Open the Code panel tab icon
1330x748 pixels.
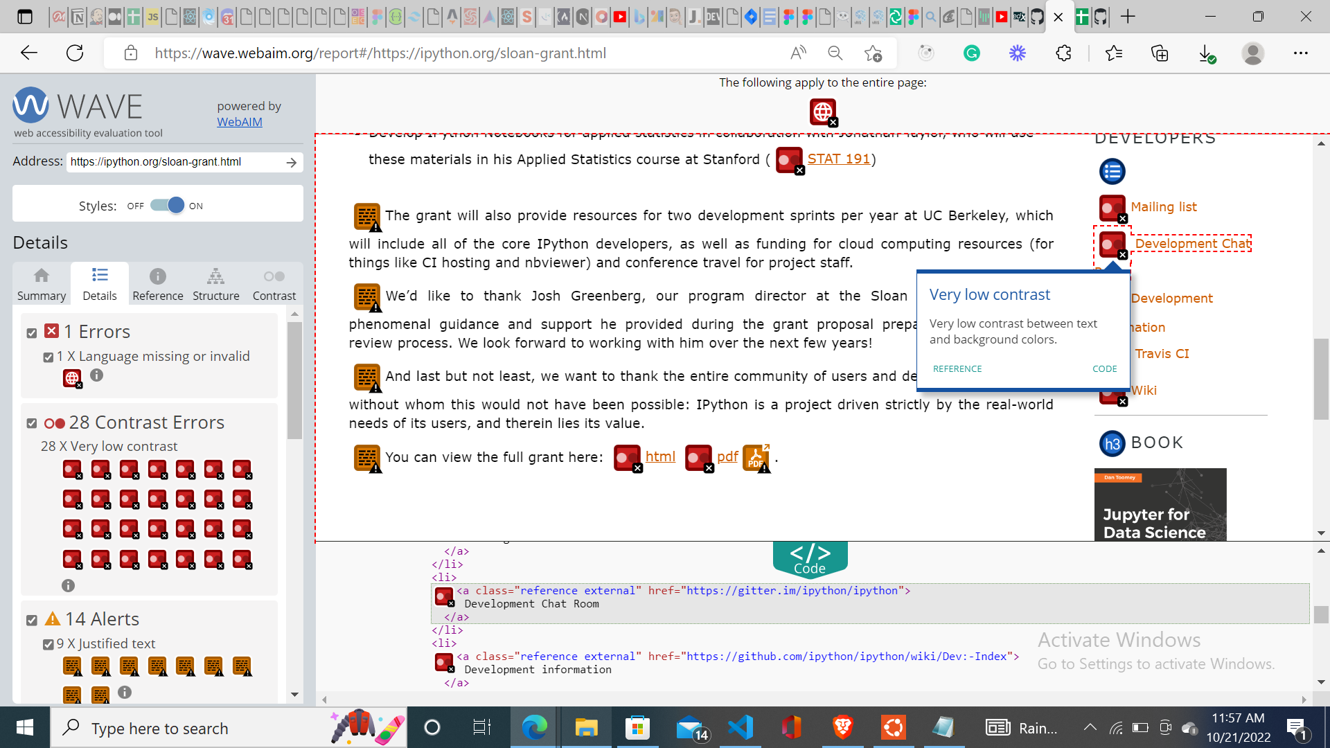pyautogui.click(x=810, y=558)
